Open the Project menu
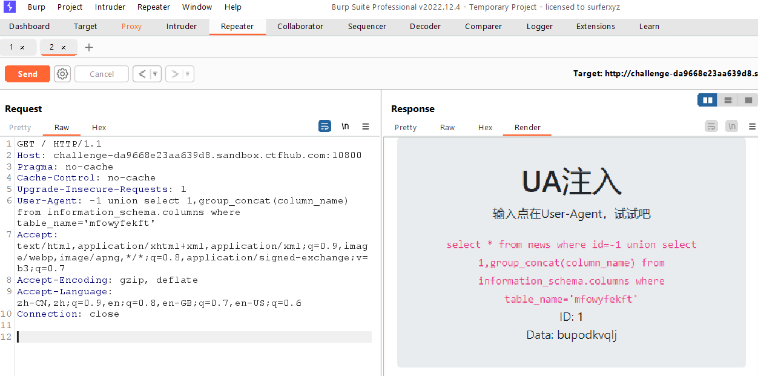 (70, 7)
